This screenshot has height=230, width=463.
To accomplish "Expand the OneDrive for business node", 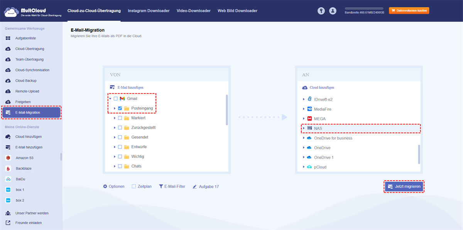I will pyautogui.click(x=304, y=138).
